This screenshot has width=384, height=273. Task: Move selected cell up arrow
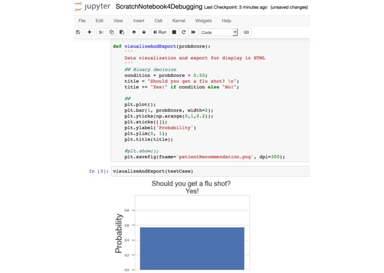[x=134, y=32]
